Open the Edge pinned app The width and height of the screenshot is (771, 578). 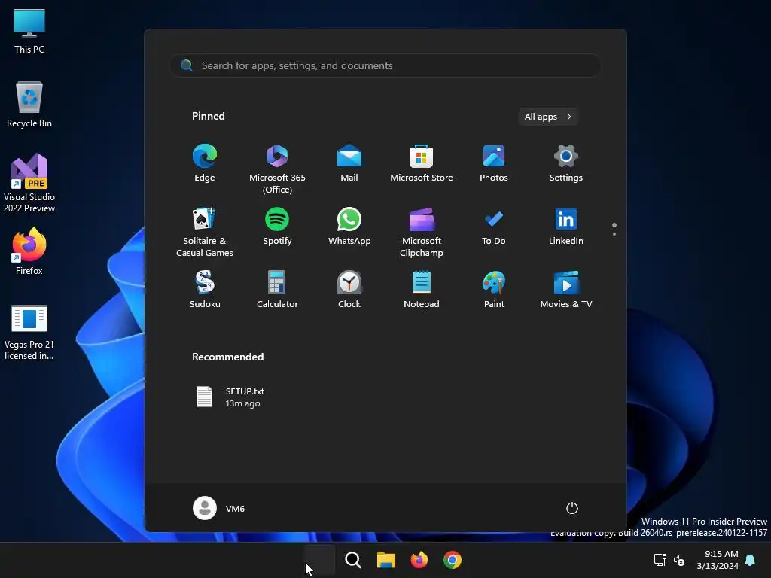(205, 163)
